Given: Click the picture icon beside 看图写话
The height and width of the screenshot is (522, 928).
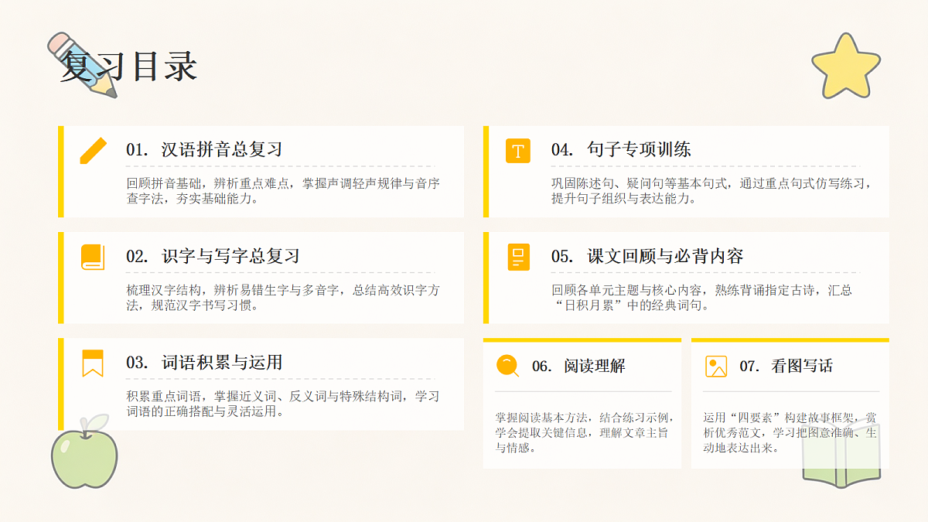Looking at the screenshot, I should click(x=716, y=366).
